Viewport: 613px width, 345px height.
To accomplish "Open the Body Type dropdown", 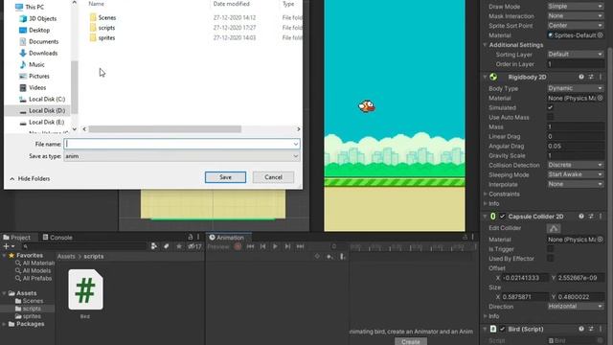I will point(575,88).
